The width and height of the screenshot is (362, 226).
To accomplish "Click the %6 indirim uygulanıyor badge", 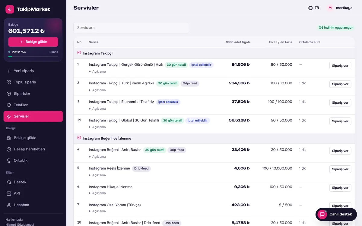I will click(335, 28).
